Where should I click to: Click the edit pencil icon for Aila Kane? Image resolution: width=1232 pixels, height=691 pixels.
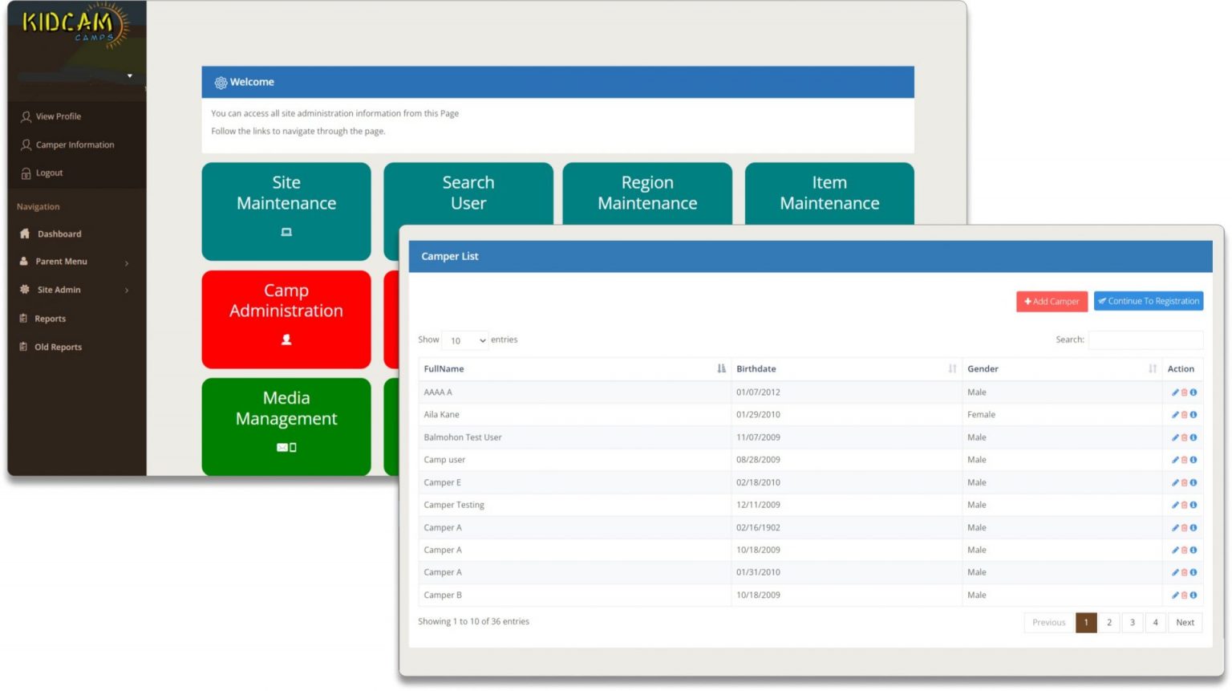click(x=1175, y=415)
